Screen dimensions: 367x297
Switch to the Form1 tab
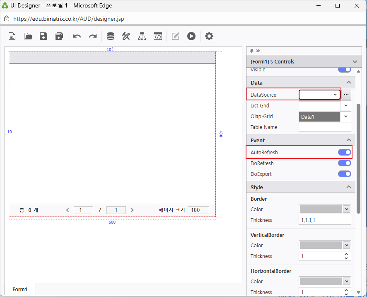pyautogui.click(x=20, y=289)
